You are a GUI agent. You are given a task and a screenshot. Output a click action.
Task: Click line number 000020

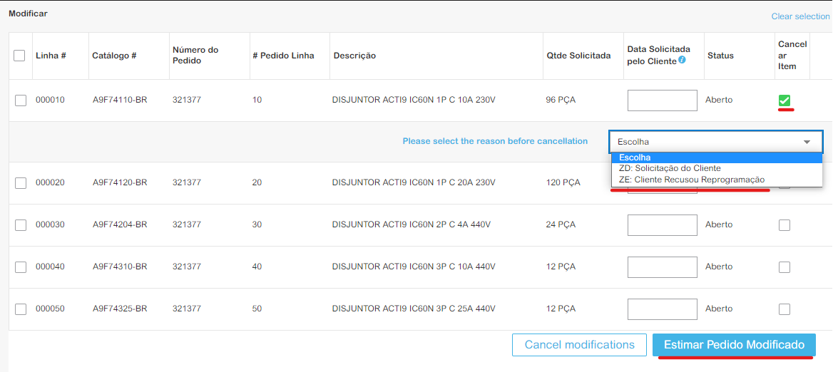[x=50, y=182]
